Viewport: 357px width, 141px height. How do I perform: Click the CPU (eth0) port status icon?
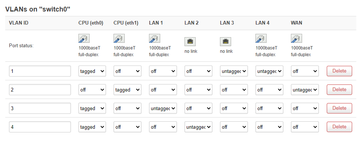[84, 39]
